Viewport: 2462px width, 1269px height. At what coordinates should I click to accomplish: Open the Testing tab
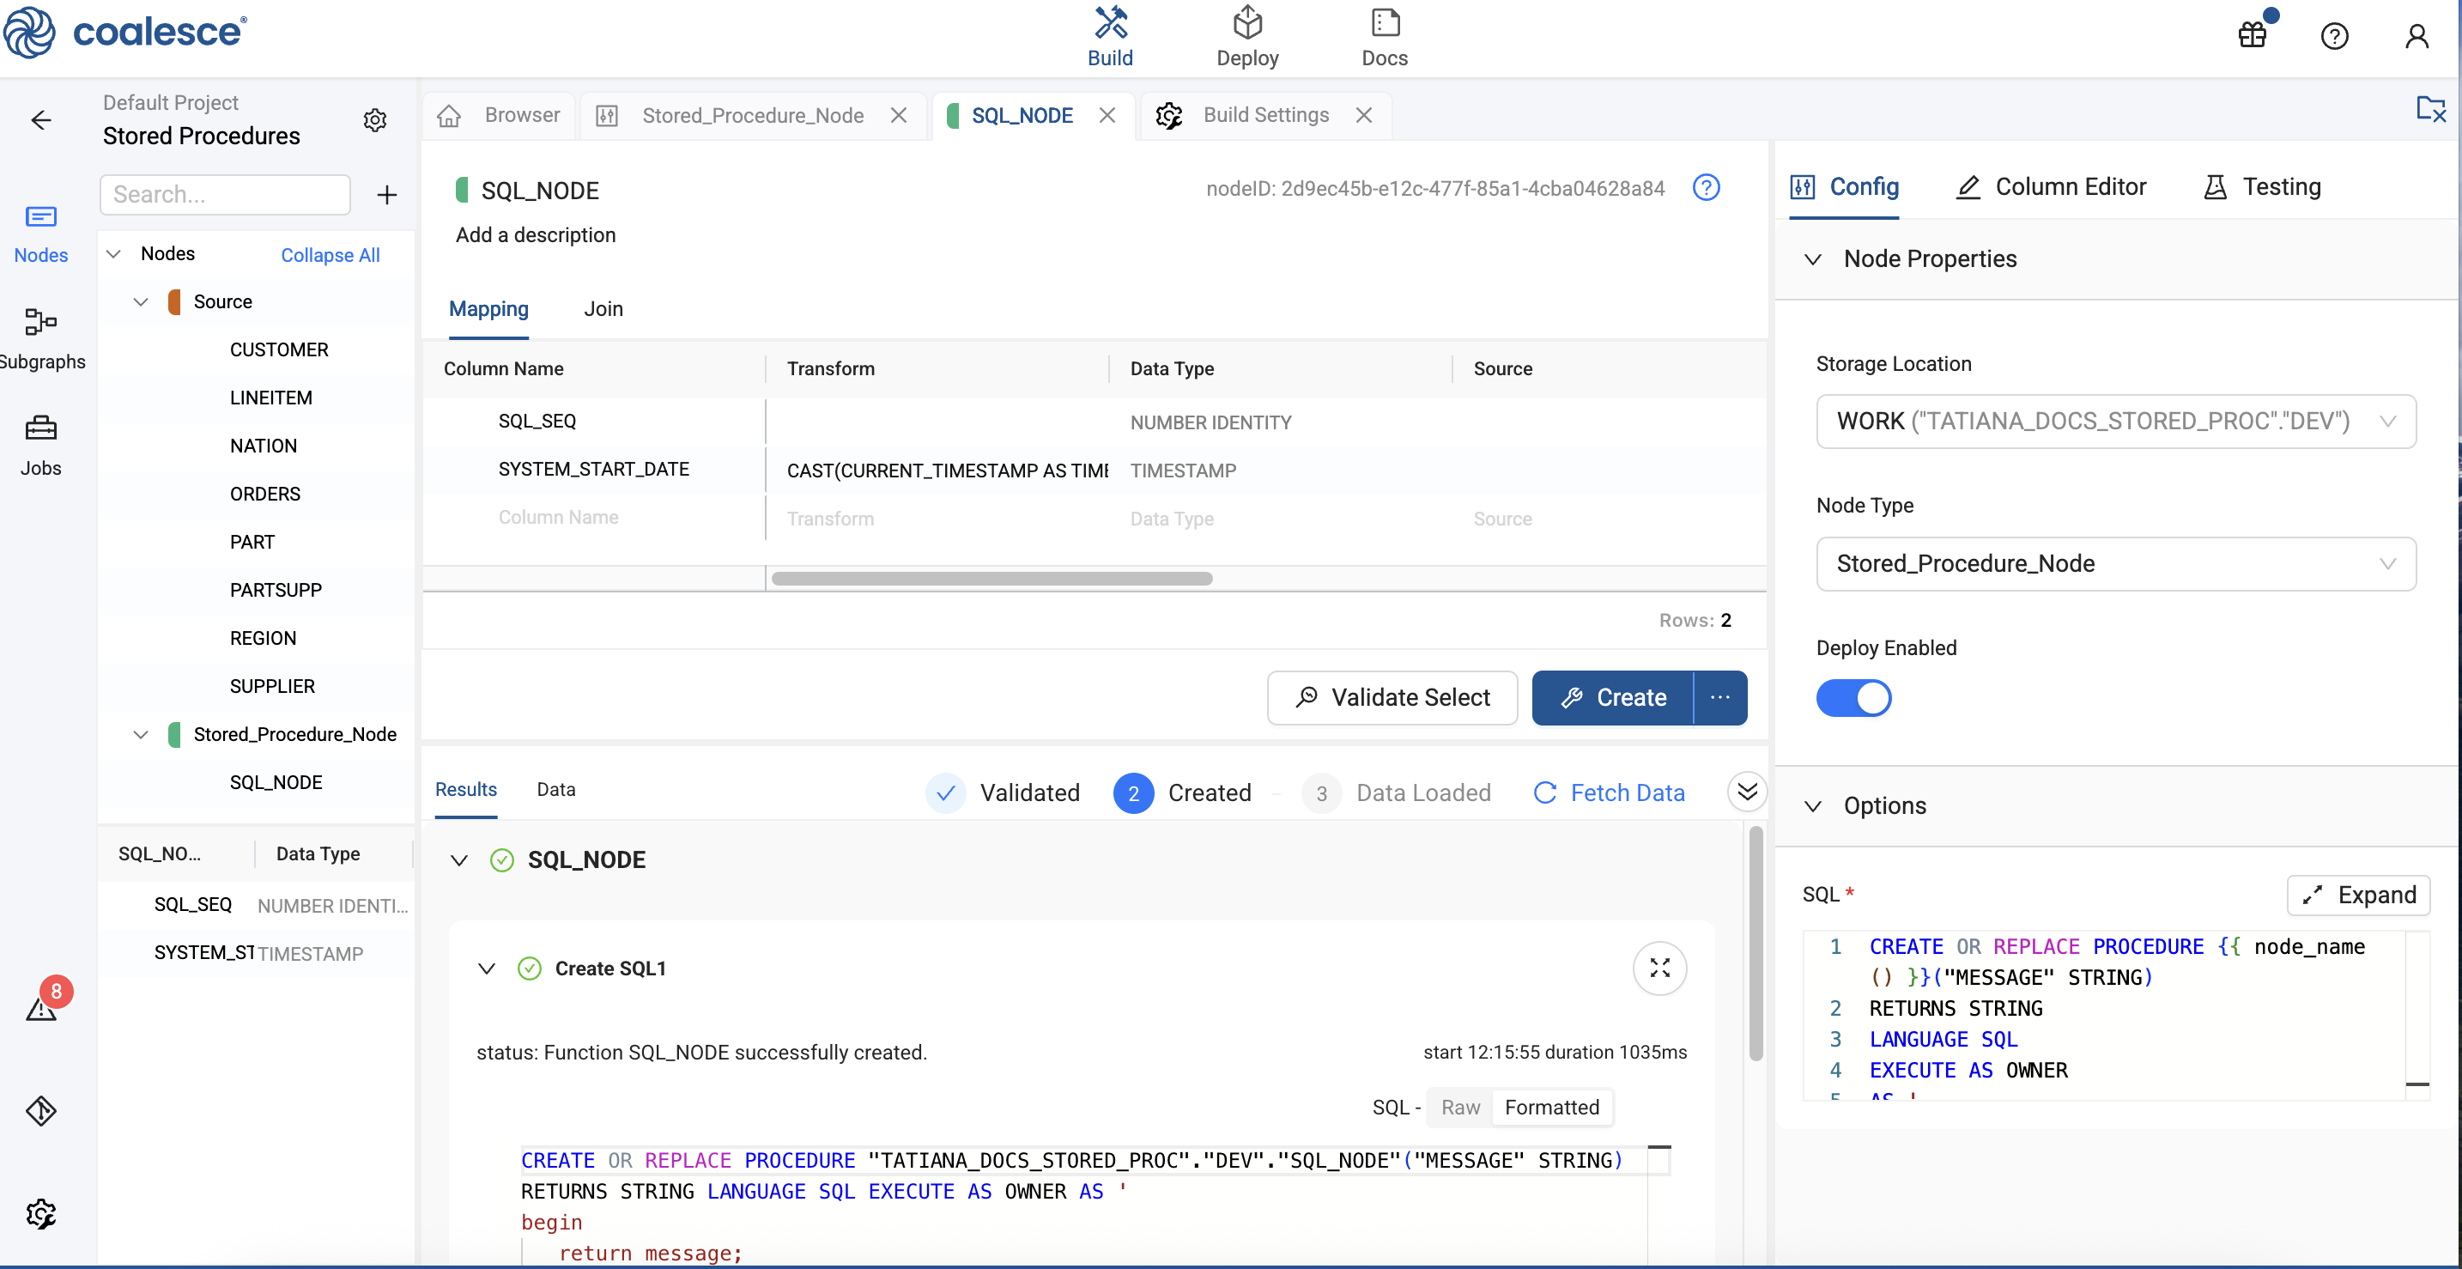click(2261, 186)
